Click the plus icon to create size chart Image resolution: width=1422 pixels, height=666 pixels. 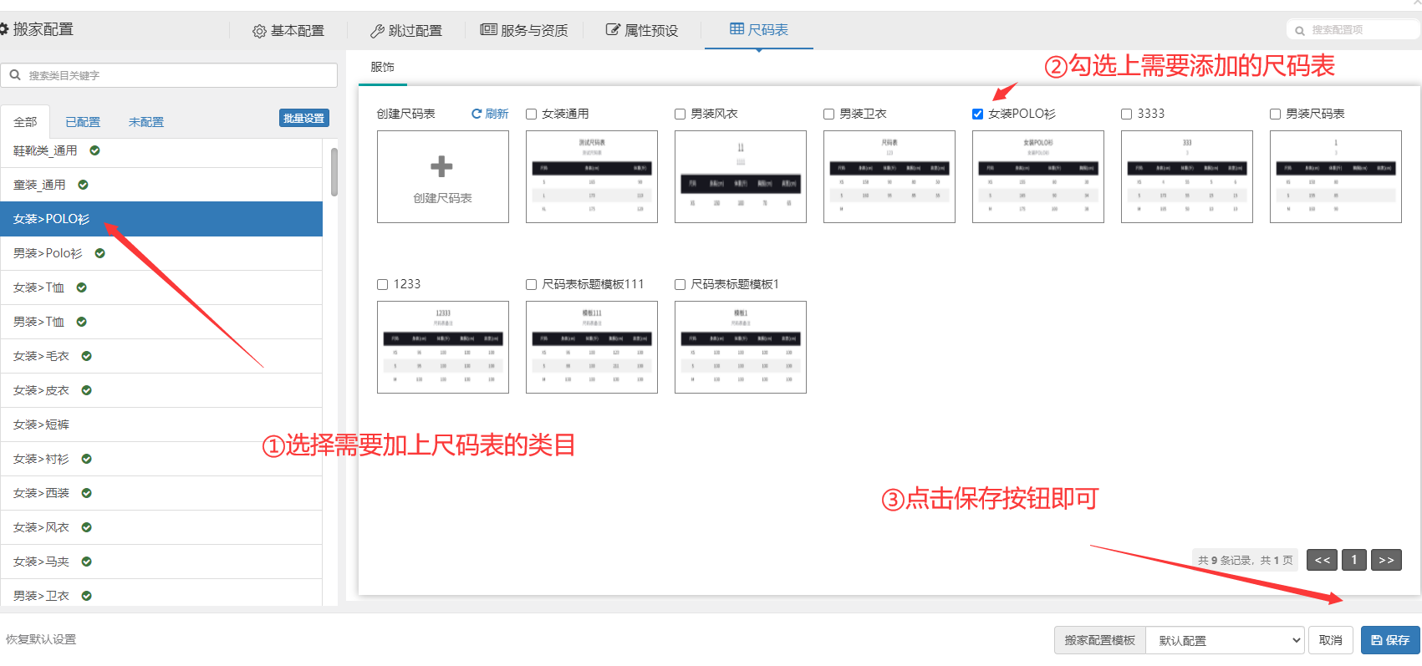pyautogui.click(x=441, y=167)
